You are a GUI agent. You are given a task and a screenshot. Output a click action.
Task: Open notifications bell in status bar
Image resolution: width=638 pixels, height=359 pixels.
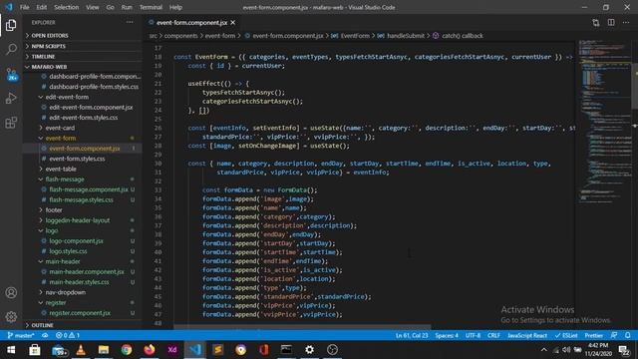pos(628,335)
